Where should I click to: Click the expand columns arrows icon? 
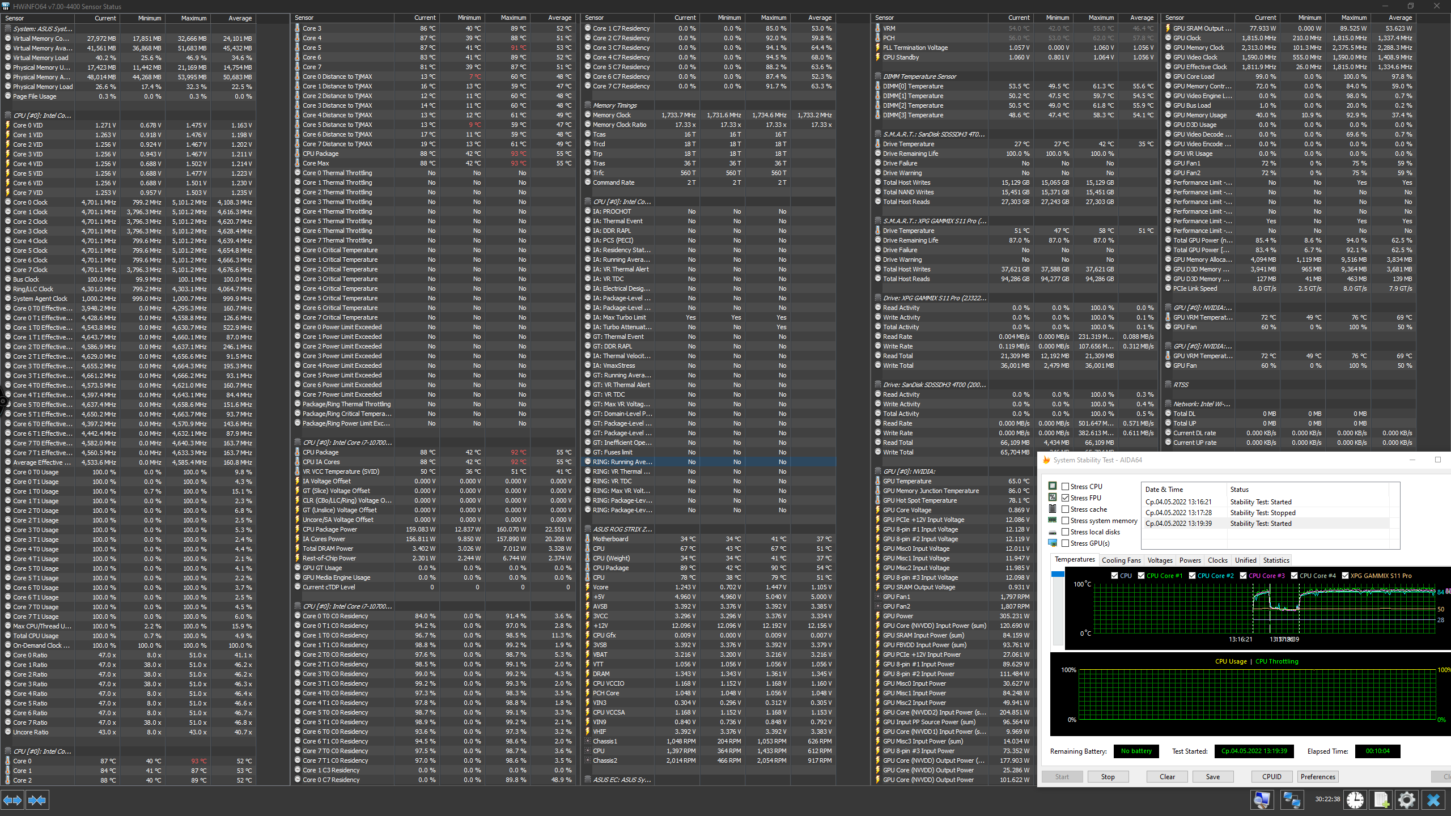[12, 800]
